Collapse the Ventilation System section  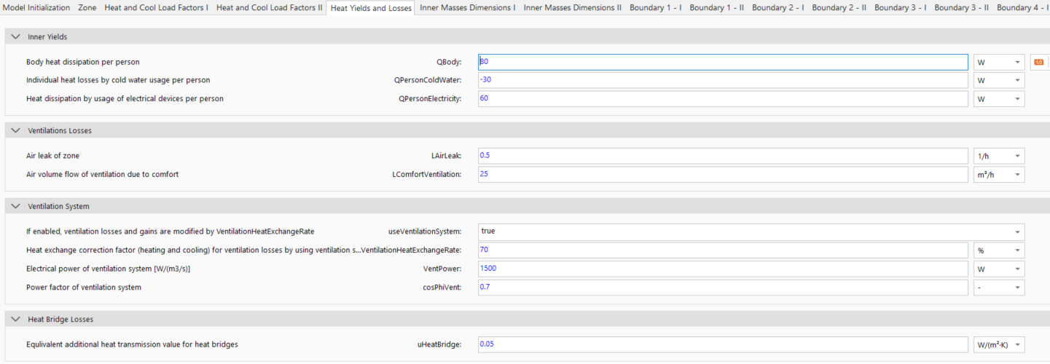coord(16,206)
